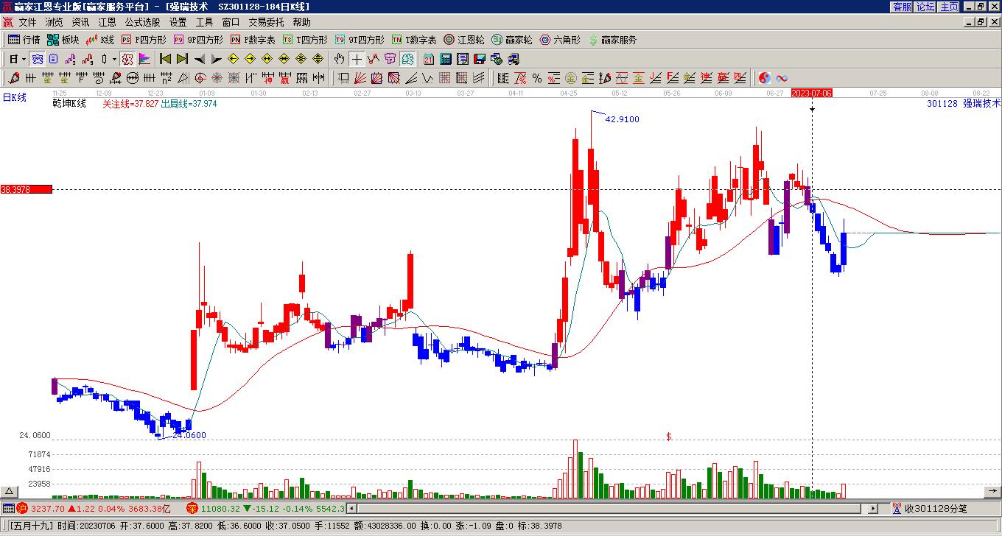The height and width of the screenshot is (536, 1002).
Task: Click the horizontal scrollbar right arrow
Action: point(873,508)
